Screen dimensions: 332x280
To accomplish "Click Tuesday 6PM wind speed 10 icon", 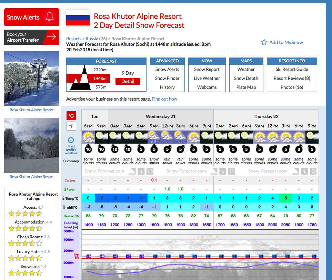I will 88,149.
